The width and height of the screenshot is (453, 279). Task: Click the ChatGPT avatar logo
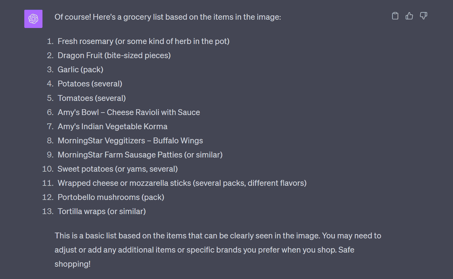click(x=33, y=19)
